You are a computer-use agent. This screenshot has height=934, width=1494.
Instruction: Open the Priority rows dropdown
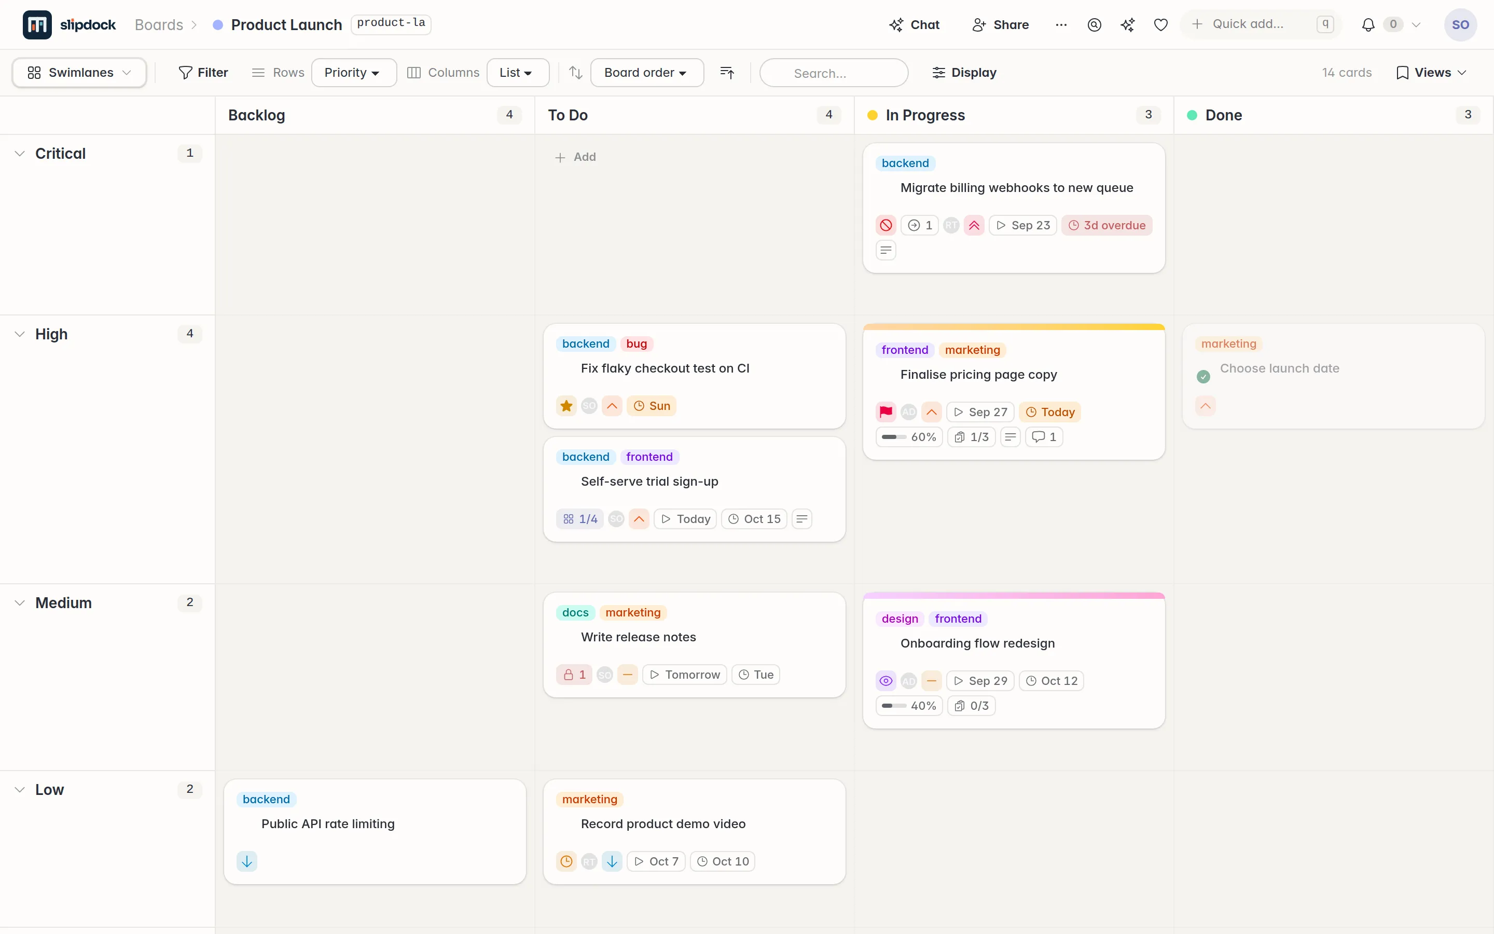tap(354, 73)
